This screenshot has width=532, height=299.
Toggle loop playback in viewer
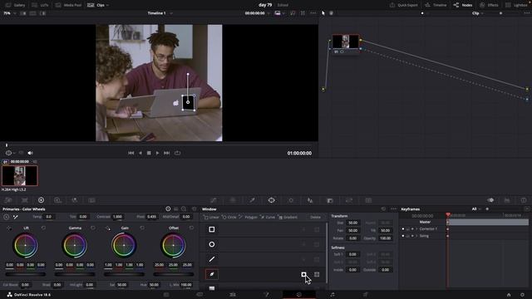(177, 153)
